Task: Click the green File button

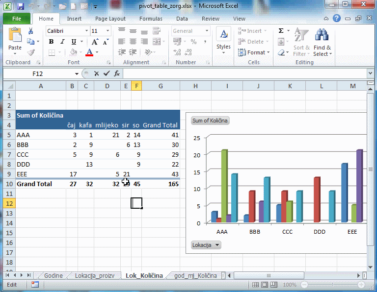Action: 16,19
